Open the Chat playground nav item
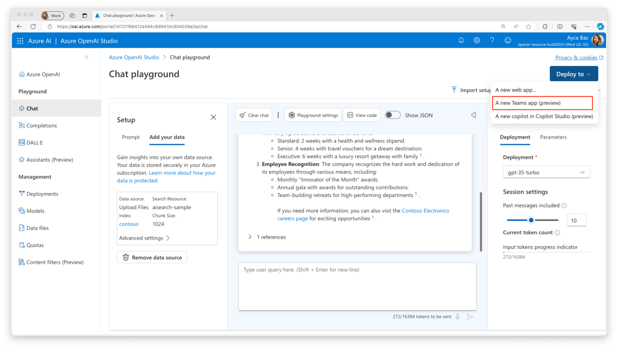 (x=56, y=108)
